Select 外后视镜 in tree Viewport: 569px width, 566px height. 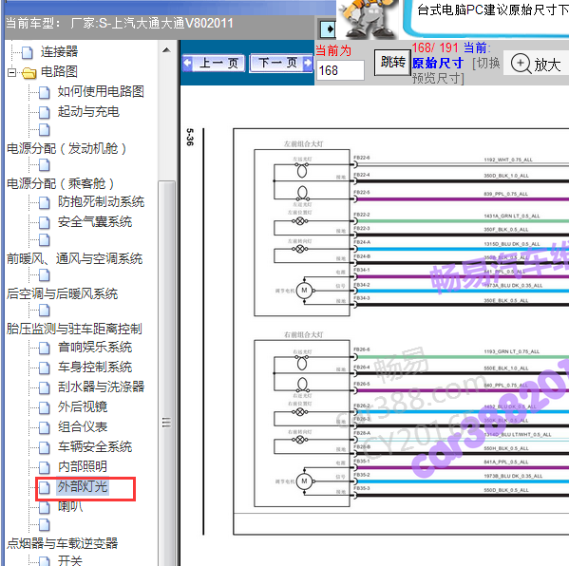tap(83, 406)
